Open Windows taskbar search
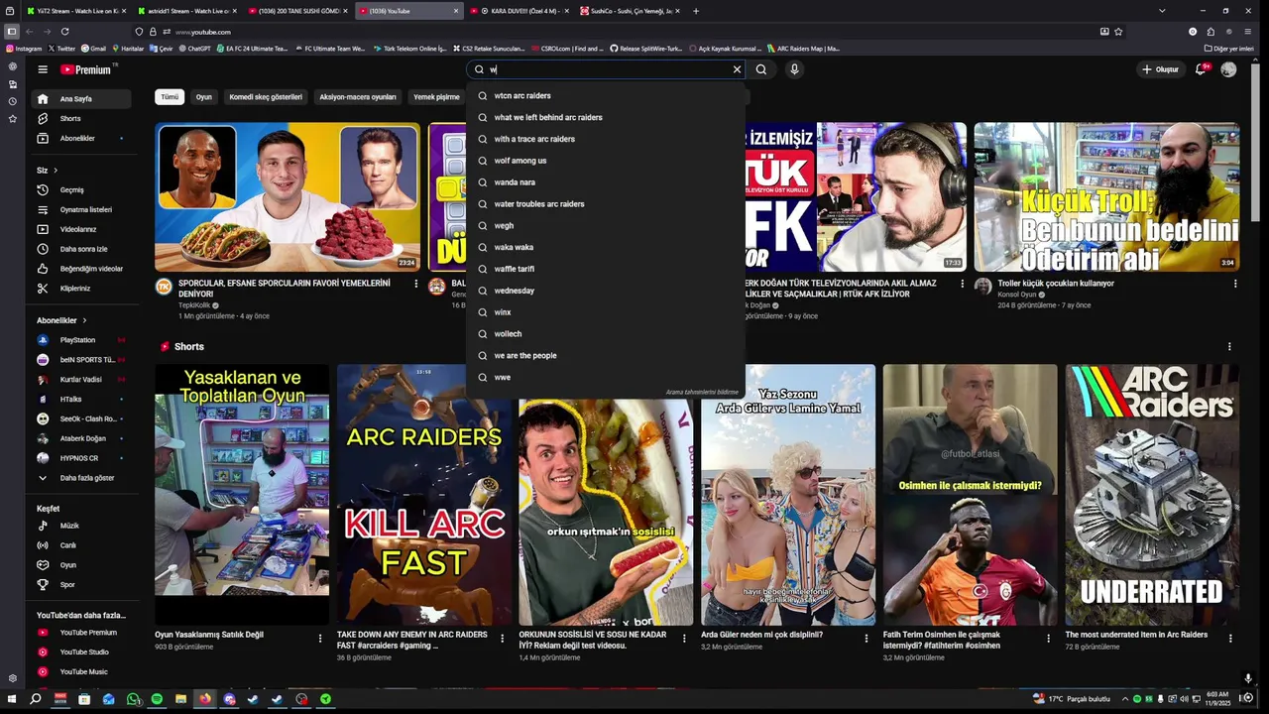 point(36,699)
